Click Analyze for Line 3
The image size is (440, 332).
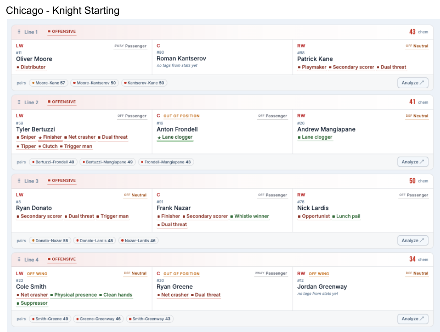pyautogui.click(x=413, y=240)
